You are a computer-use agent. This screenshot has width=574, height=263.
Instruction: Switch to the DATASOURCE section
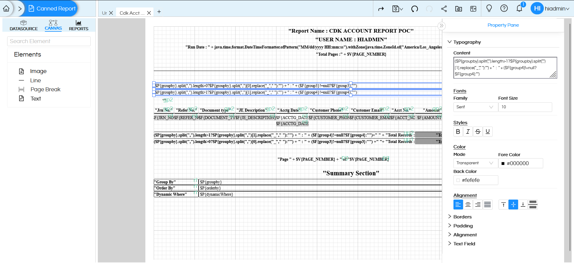[24, 25]
